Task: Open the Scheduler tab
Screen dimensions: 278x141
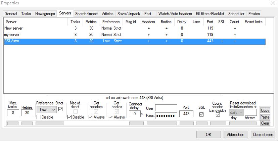Action: click(236, 14)
